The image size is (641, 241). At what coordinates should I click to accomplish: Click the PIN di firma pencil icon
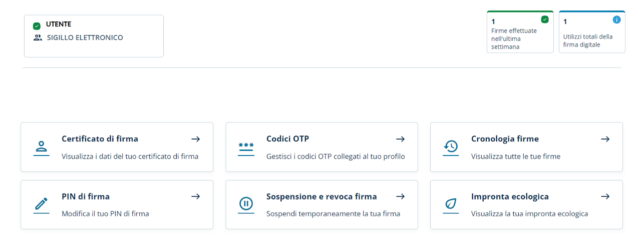click(42, 204)
